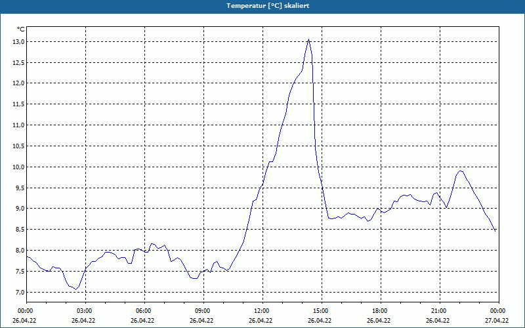Click the 00:00 label above 27.04.22
525x328 pixels.
[x=498, y=311]
